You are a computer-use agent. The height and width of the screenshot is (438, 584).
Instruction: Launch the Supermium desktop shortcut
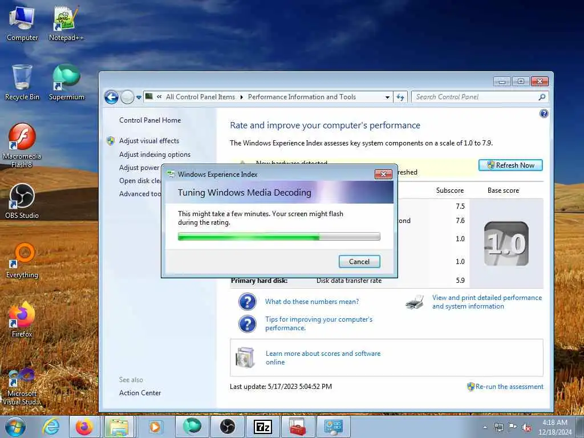coord(67,83)
